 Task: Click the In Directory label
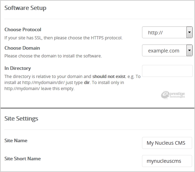(17, 68)
